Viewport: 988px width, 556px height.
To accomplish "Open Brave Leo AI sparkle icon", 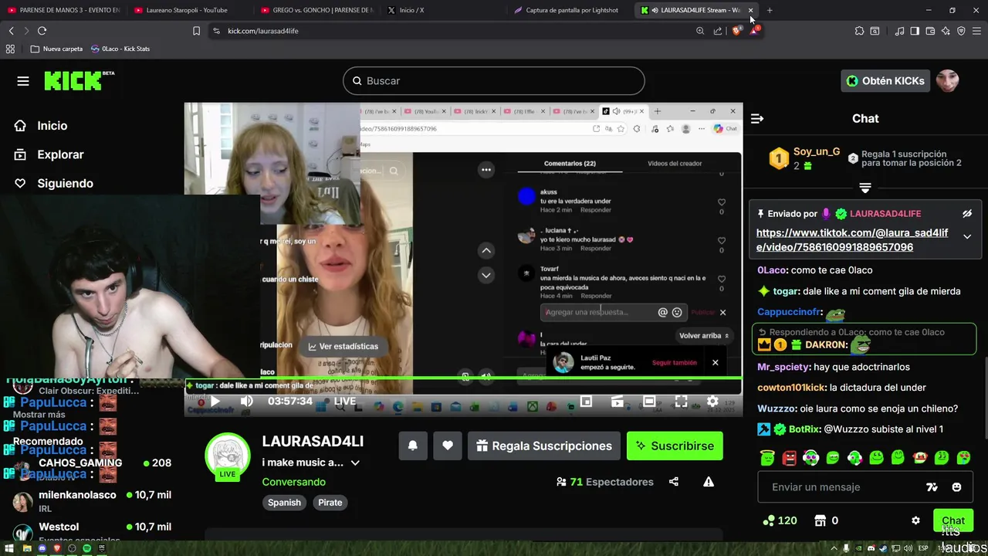I will (x=946, y=31).
